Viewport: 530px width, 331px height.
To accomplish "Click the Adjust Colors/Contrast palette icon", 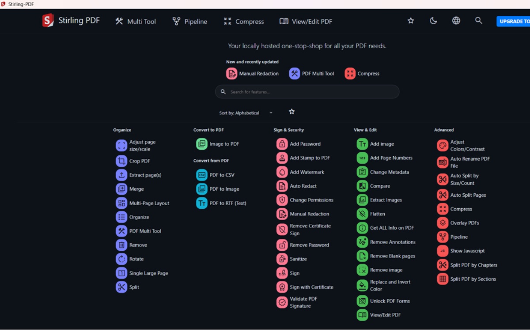I will click(x=443, y=146).
